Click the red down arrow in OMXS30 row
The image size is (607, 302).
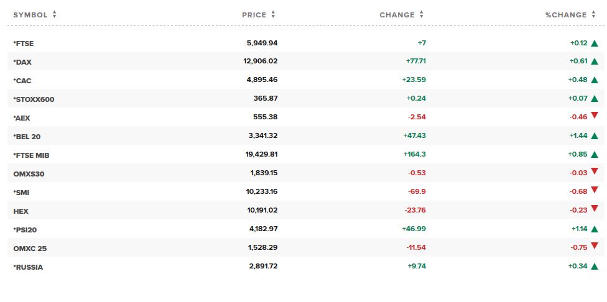[x=595, y=172]
